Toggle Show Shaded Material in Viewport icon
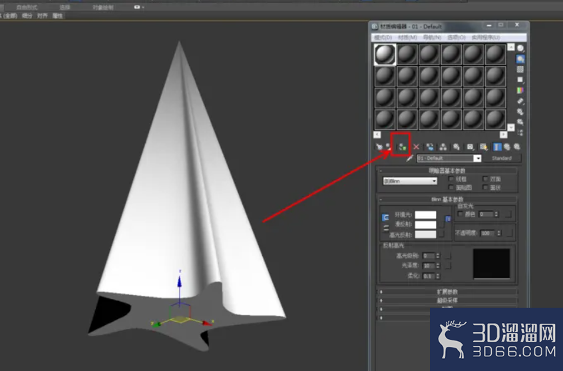Image resolution: width=563 pixels, height=371 pixels. click(484, 147)
